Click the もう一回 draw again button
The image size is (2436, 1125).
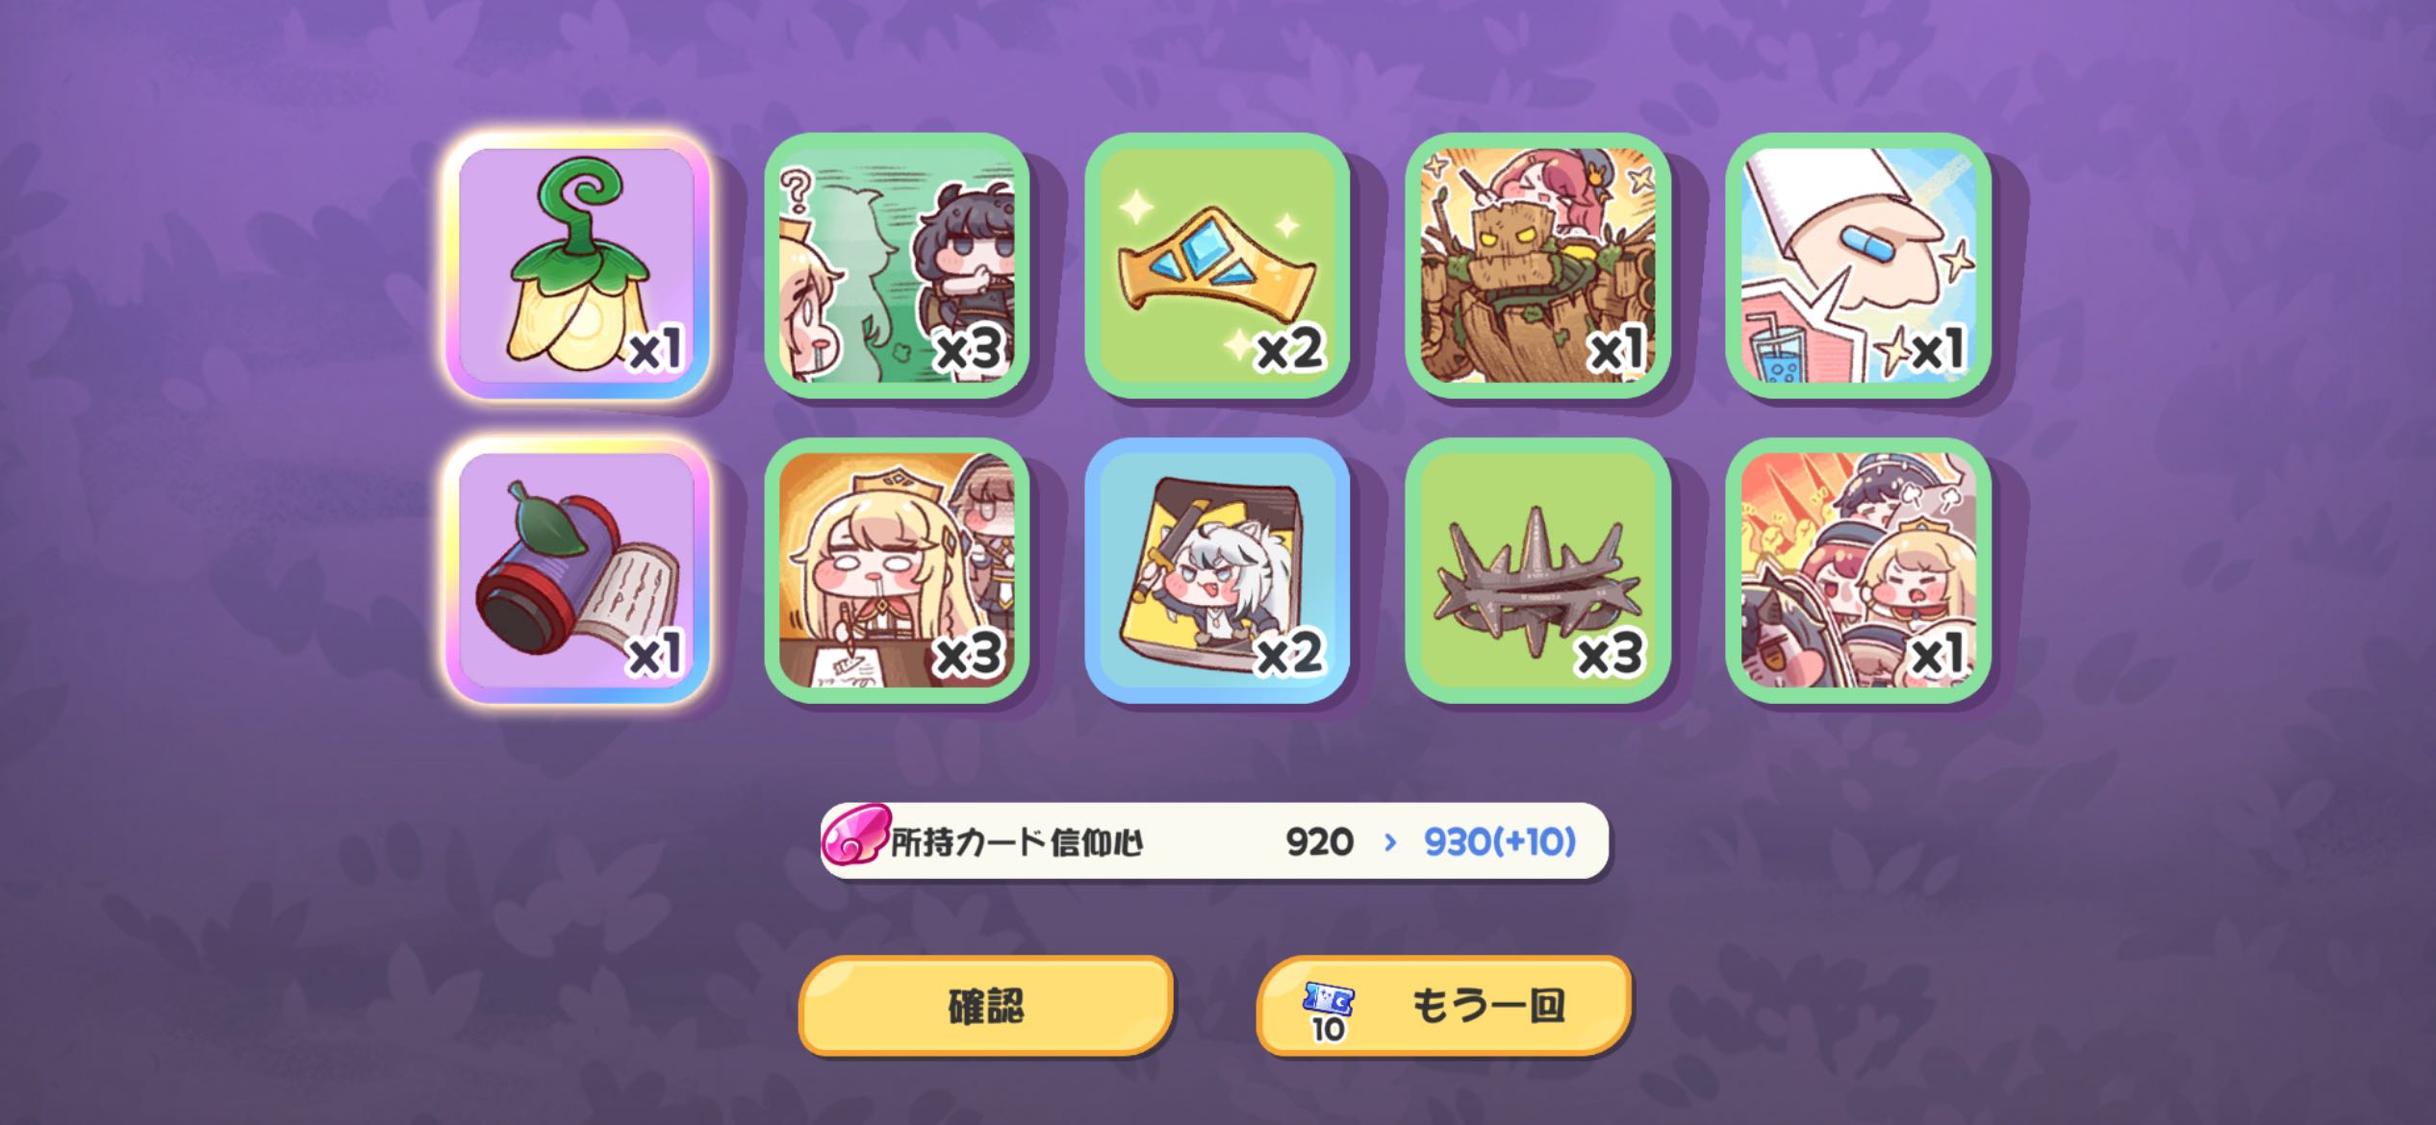pyautogui.click(x=1444, y=1006)
